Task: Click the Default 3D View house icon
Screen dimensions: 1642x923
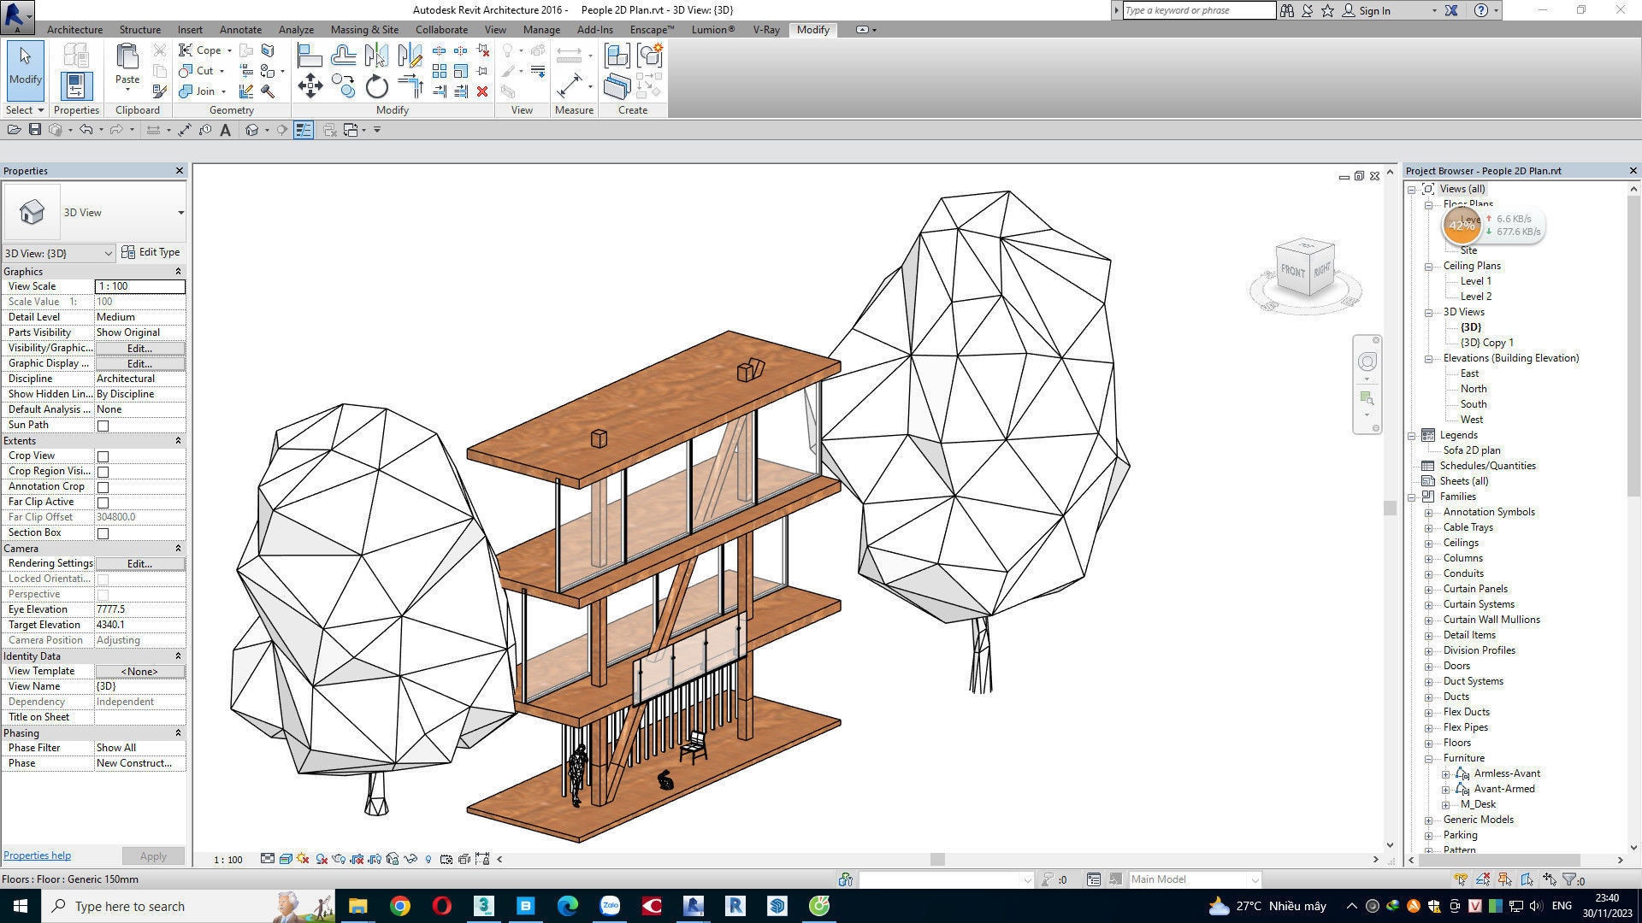Action: [251, 130]
